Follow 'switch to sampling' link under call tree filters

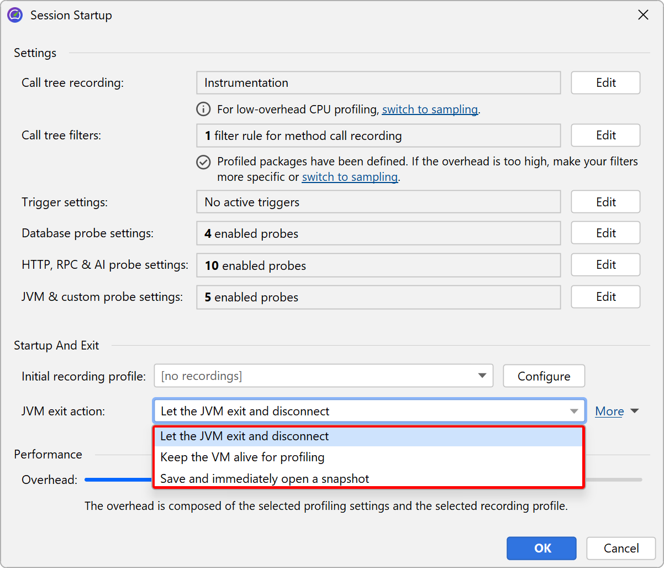(350, 177)
